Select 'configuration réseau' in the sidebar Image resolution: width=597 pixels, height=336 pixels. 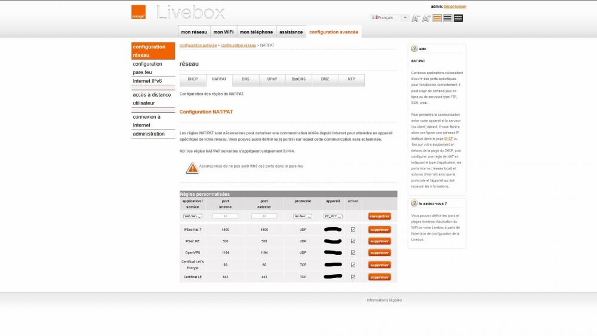(x=153, y=51)
